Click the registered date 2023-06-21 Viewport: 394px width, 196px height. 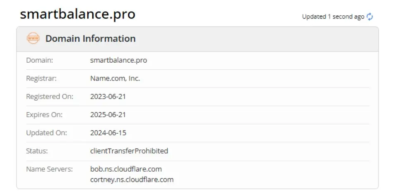pos(108,97)
